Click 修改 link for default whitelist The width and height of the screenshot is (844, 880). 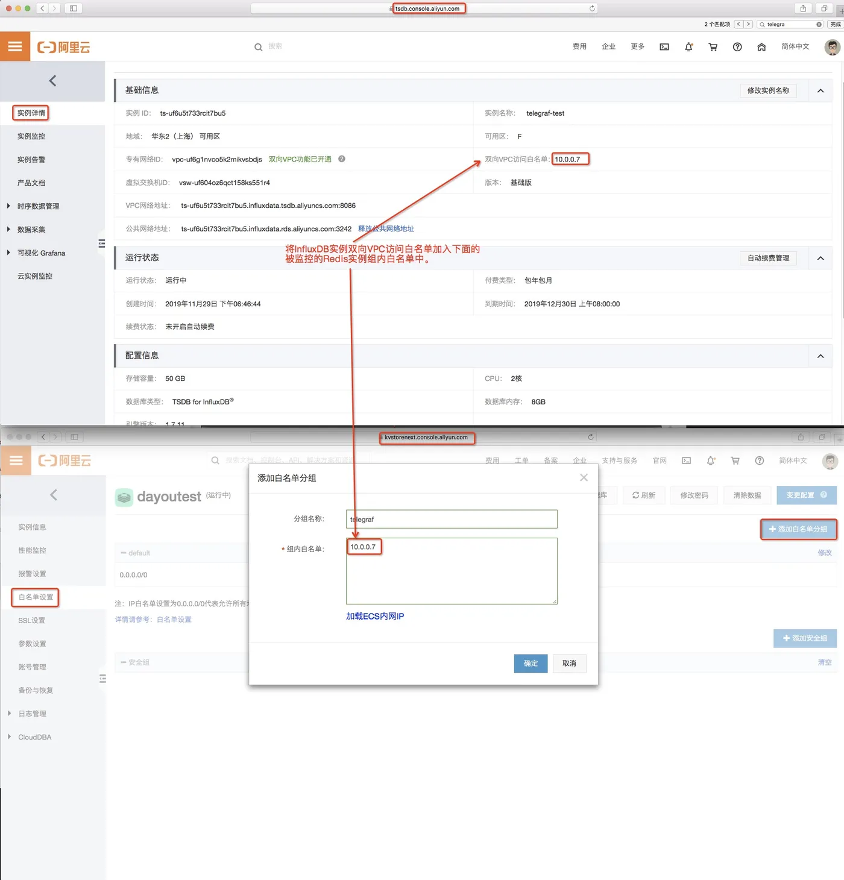coord(824,552)
